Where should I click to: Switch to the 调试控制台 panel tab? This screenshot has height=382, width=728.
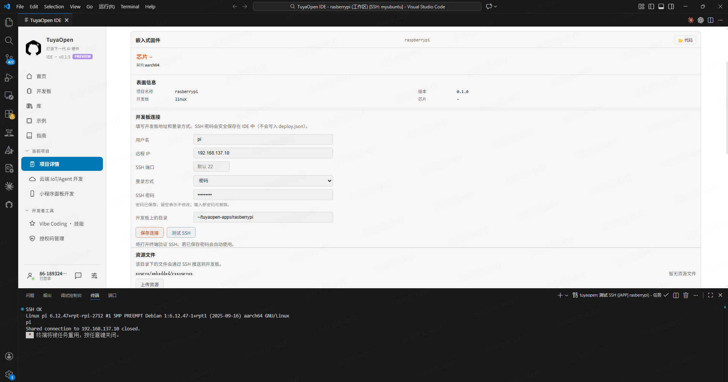pos(71,295)
